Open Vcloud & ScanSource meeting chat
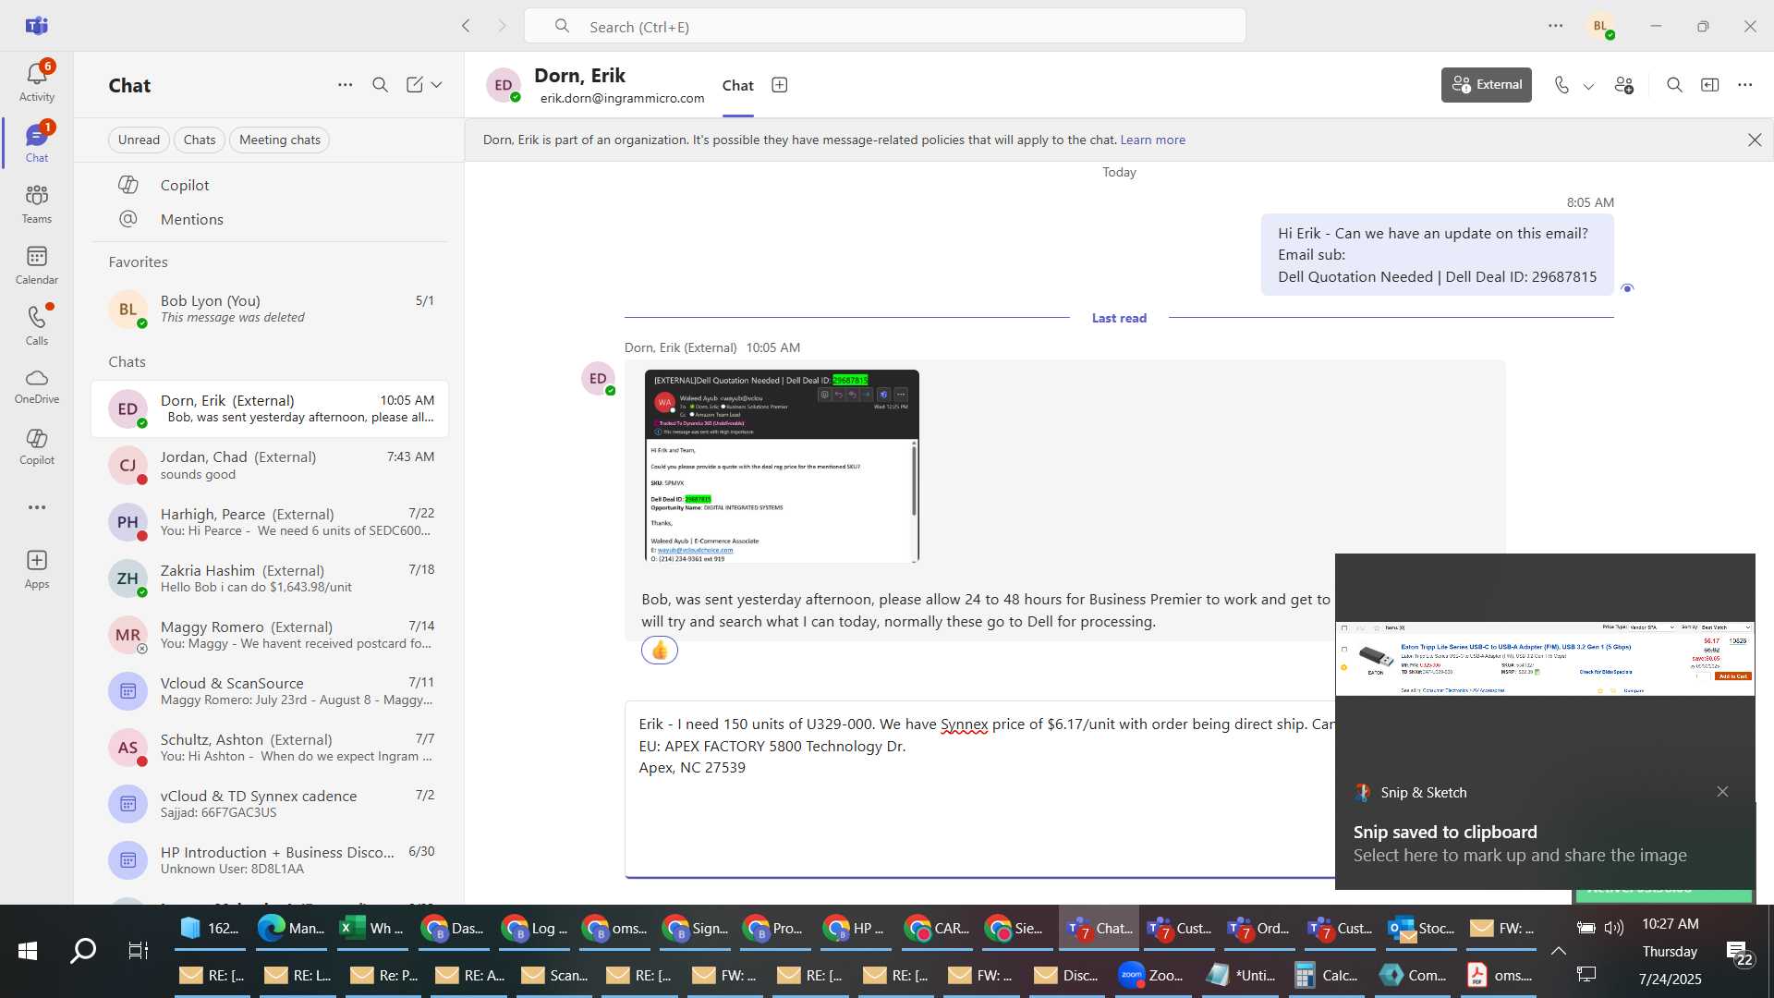Screen dimensions: 1774x998 point(270,690)
